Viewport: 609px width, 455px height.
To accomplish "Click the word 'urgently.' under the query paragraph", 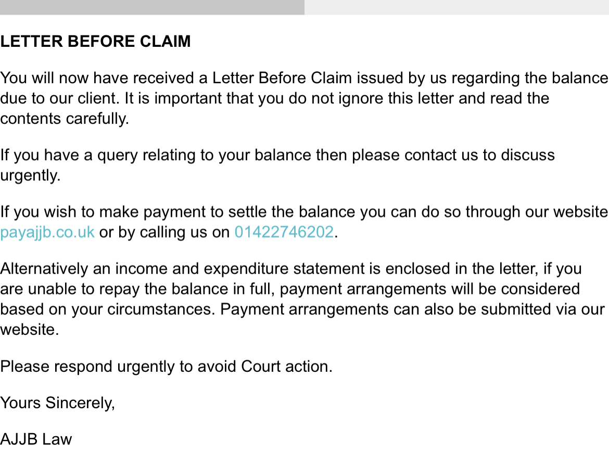I will [x=30, y=176].
